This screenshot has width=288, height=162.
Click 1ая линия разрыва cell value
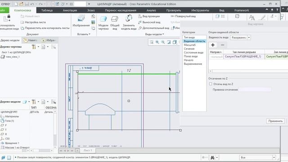[x=244, y=57]
